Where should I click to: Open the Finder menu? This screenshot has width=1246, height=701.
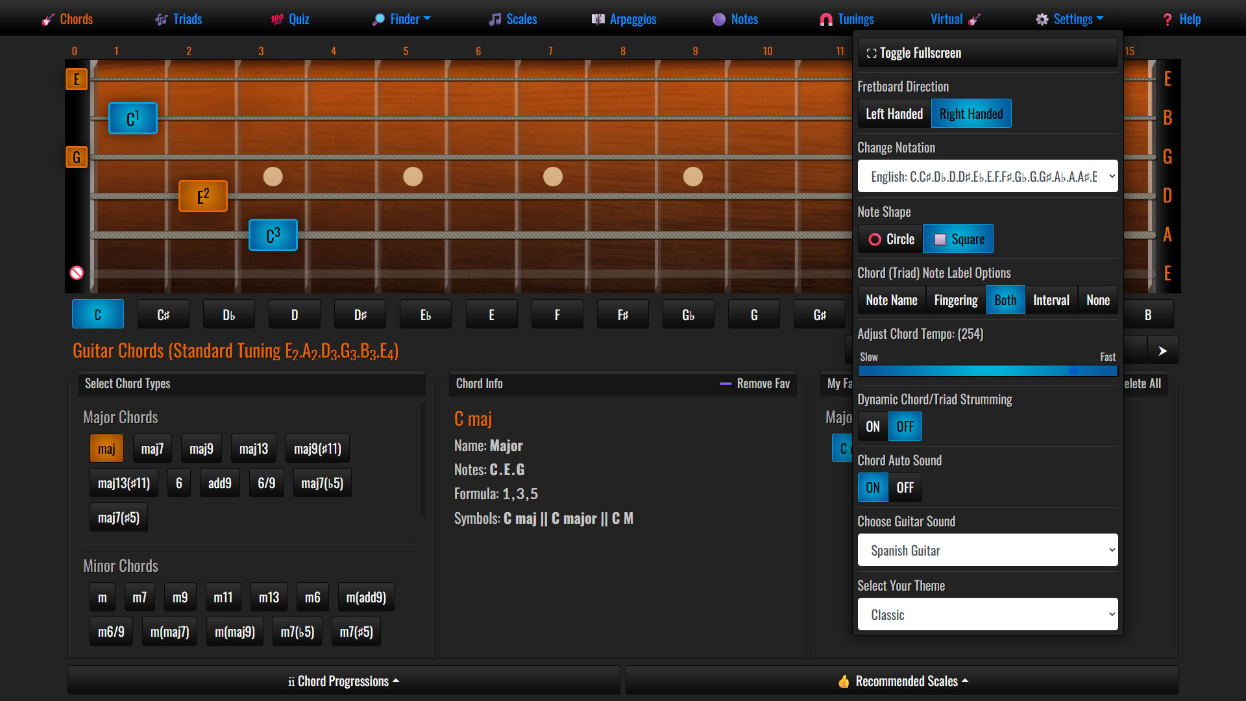(x=400, y=19)
